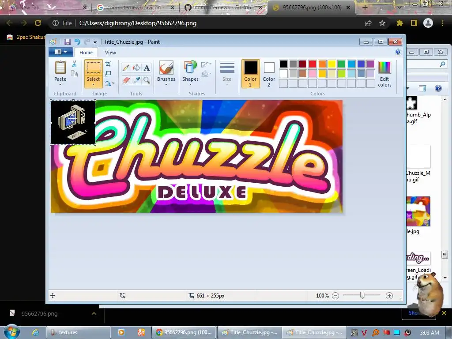Click the zoom out minus button
Image resolution: width=452 pixels, height=339 pixels.
(x=335, y=295)
